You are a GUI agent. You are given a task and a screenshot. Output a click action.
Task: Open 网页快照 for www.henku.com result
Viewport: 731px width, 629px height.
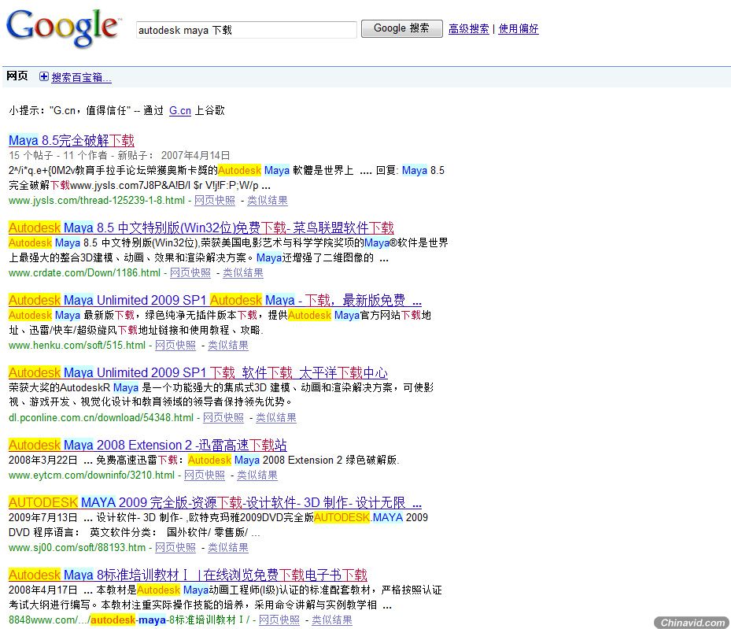coord(175,345)
